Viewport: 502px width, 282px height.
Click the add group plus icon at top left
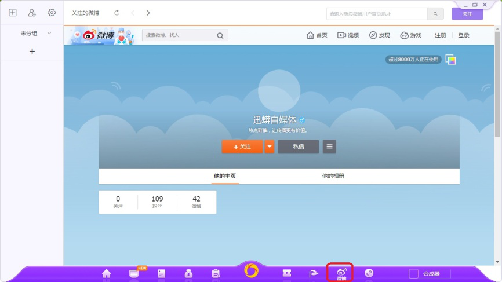pos(13,13)
